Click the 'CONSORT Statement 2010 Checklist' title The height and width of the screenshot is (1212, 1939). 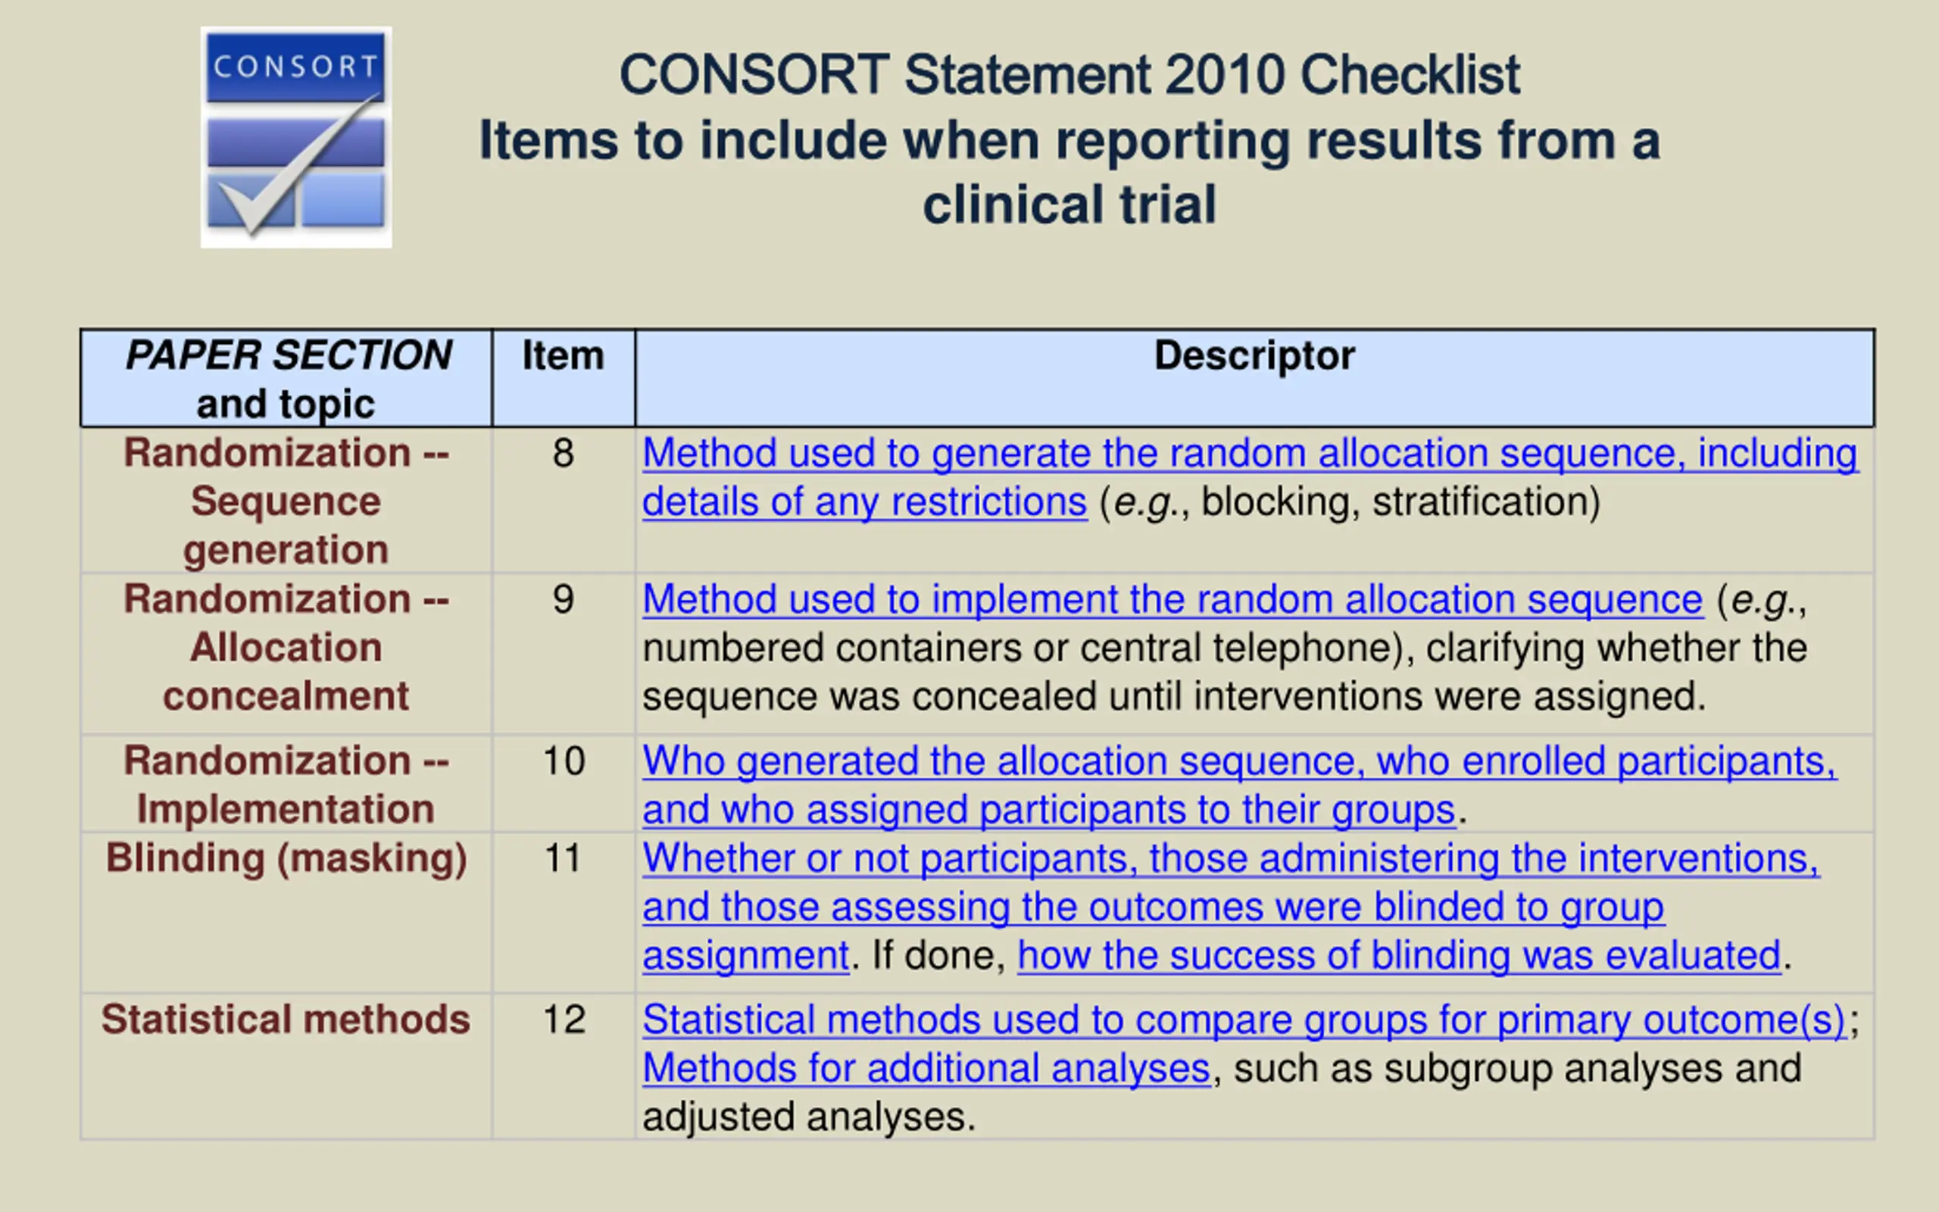coord(1069,75)
